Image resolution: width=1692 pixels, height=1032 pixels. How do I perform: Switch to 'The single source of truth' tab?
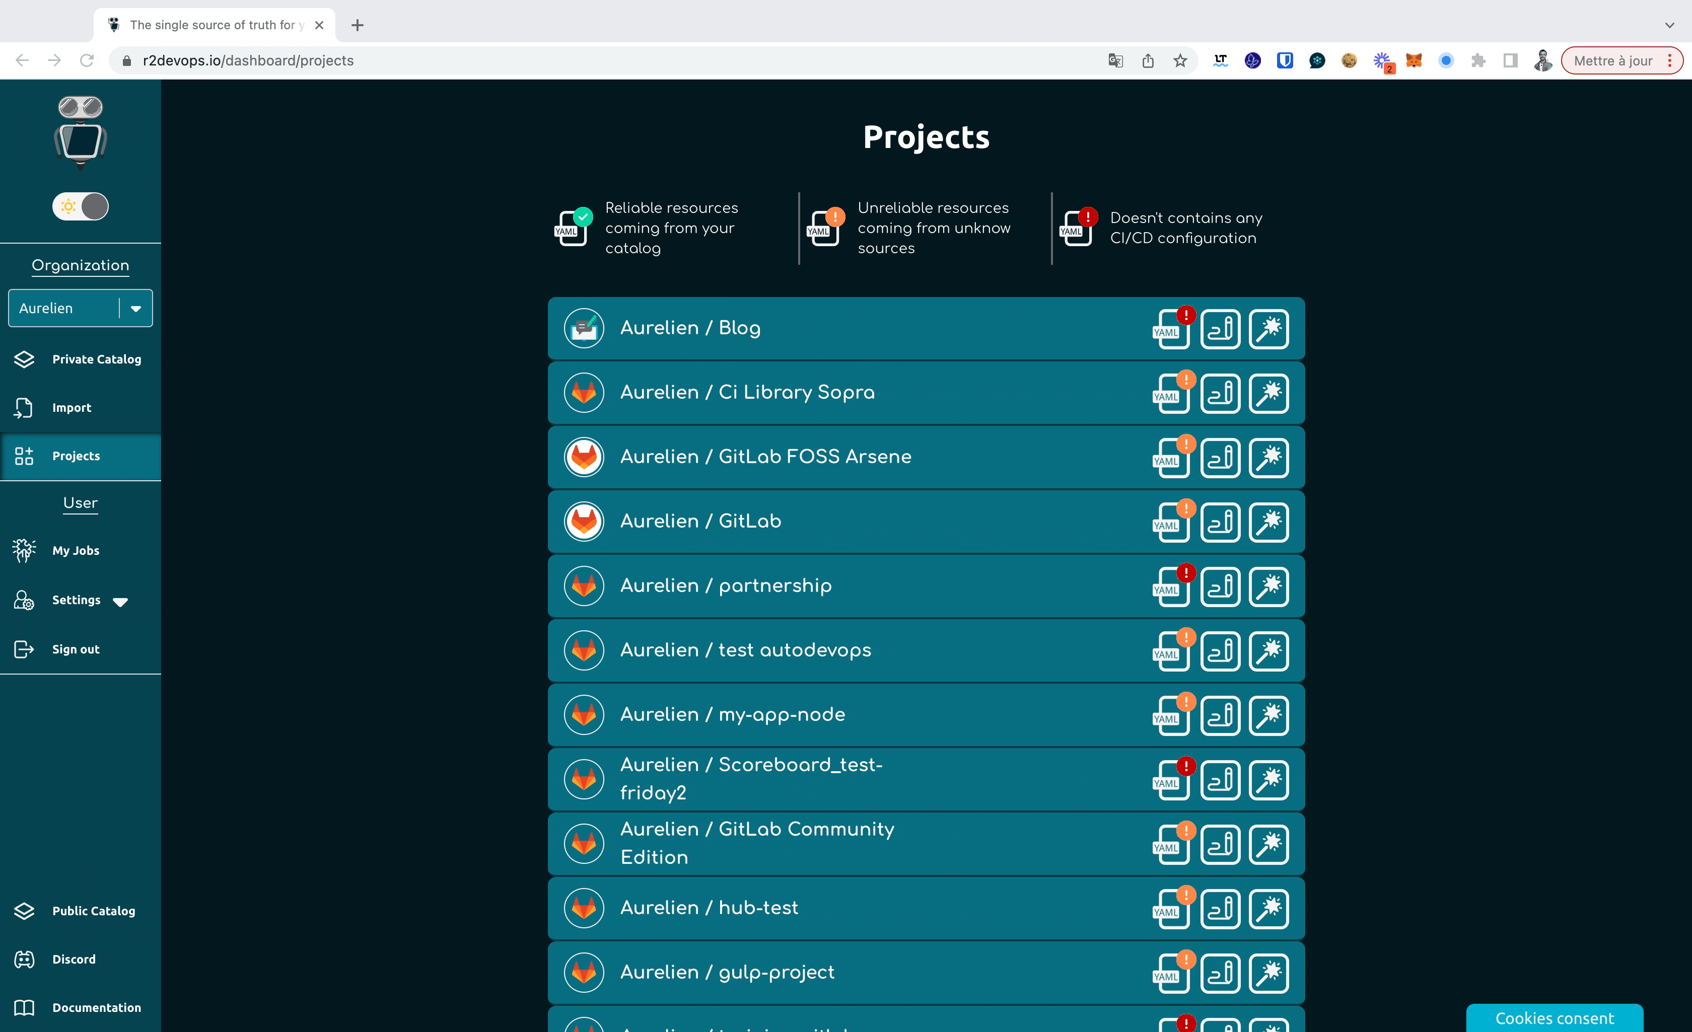206,25
